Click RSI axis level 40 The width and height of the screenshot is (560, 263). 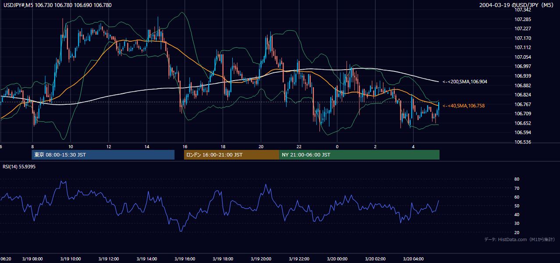coord(517,214)
